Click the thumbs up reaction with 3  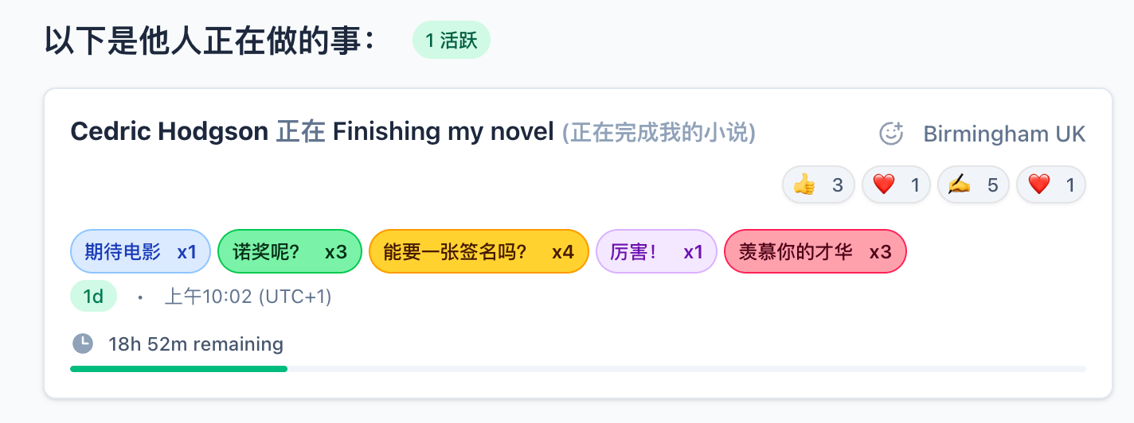(x=819, y=185)
